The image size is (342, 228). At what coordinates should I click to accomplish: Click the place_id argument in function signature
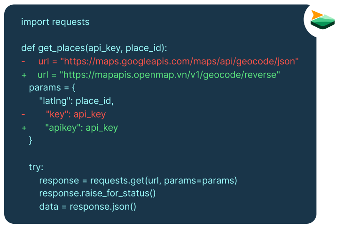pyautogui.click(x=144, y=48)
